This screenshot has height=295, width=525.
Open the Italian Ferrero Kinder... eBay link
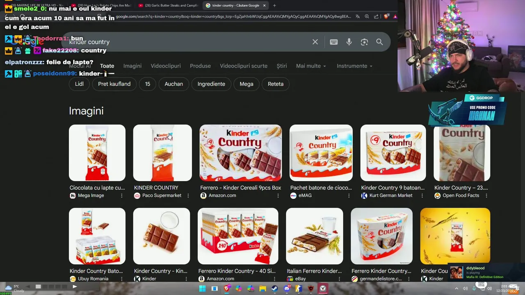314,271
